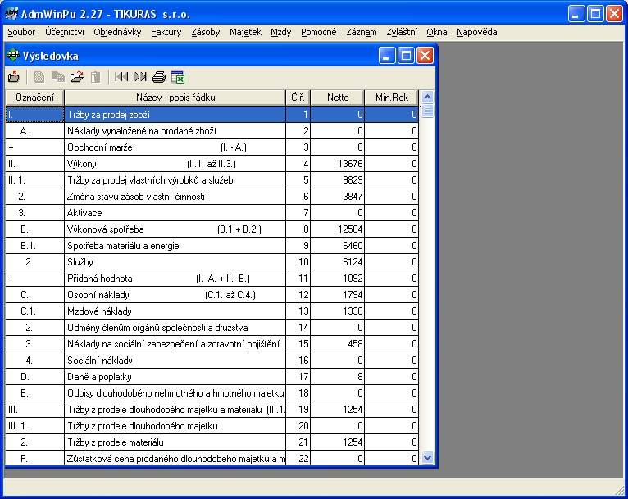Click Netto value 1794

pos(353,295)
